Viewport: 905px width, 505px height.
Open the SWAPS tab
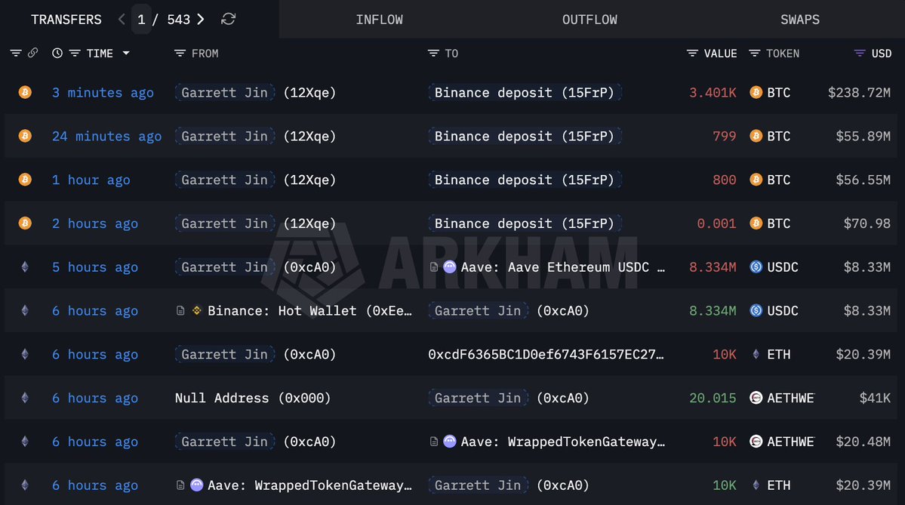[x=800, y=20]
